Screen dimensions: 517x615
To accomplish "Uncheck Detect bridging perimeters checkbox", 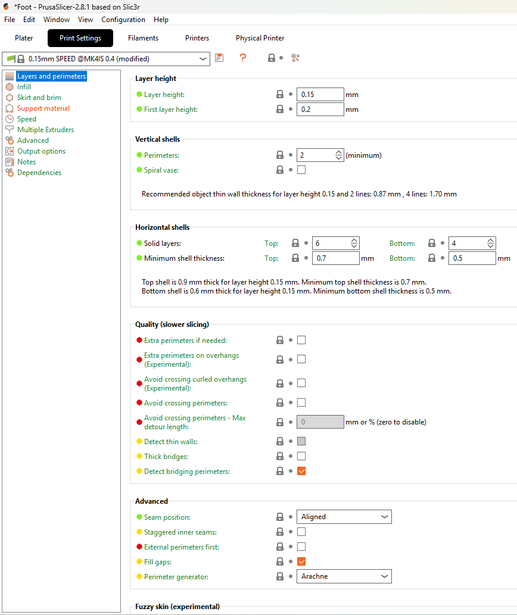I will [x=301, y=471].
